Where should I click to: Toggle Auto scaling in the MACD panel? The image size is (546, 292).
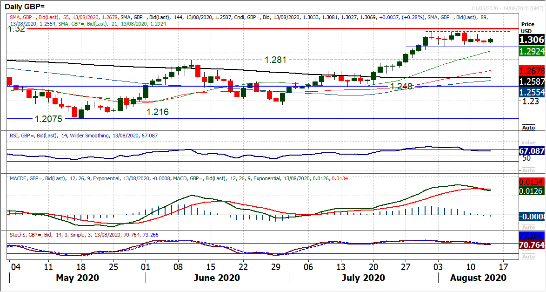(528, 227)
